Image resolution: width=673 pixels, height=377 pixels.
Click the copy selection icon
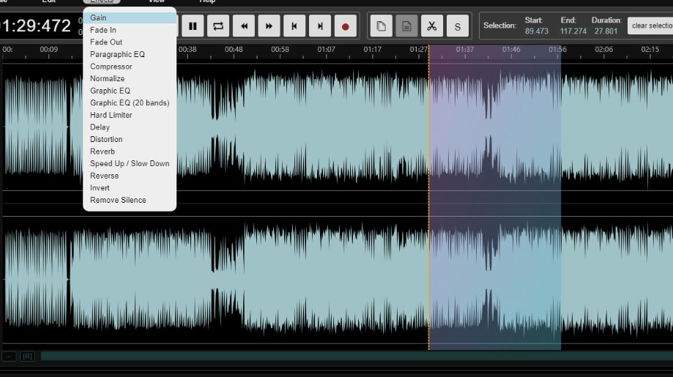pos(381,26)
